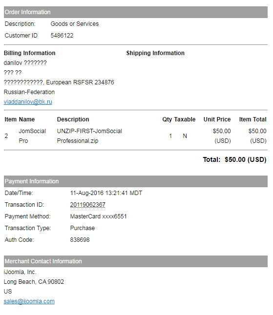Click the Purchase transaction type value

point(82,228)
